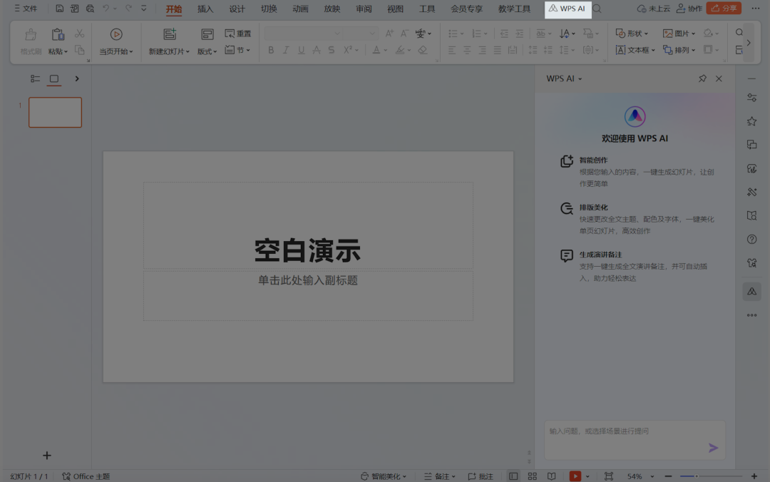
Task: Open the 文件 menu
Action: [25, 9]
